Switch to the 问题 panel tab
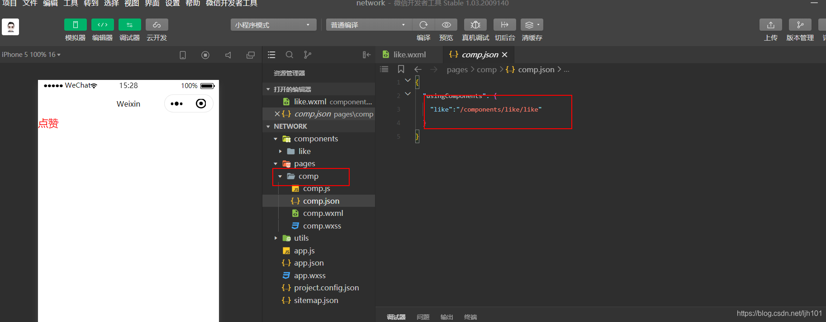The height and width of the screenshot is (322, 826). click(x=423, y=317)
